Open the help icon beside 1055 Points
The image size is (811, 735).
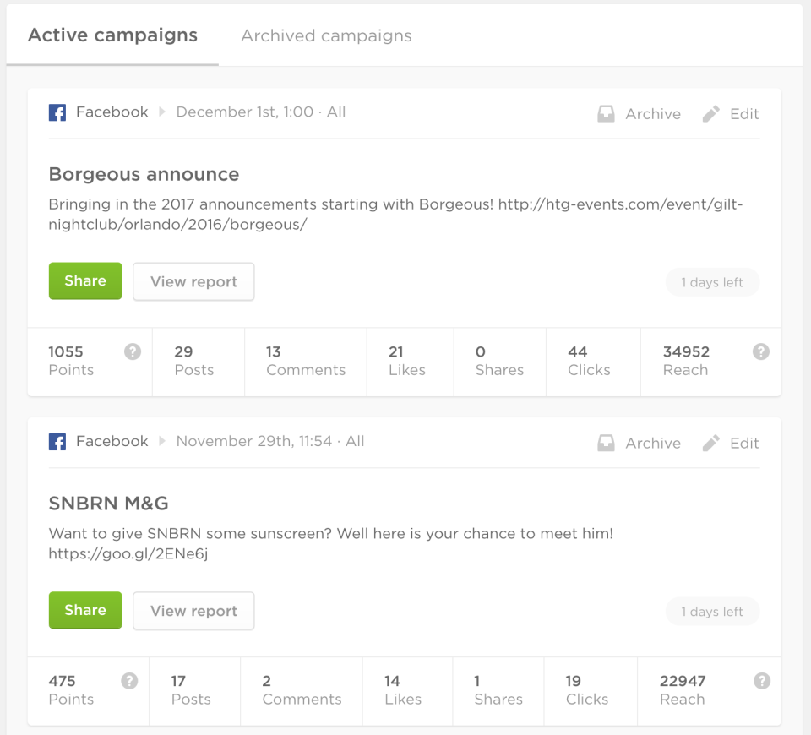point(133,351)
